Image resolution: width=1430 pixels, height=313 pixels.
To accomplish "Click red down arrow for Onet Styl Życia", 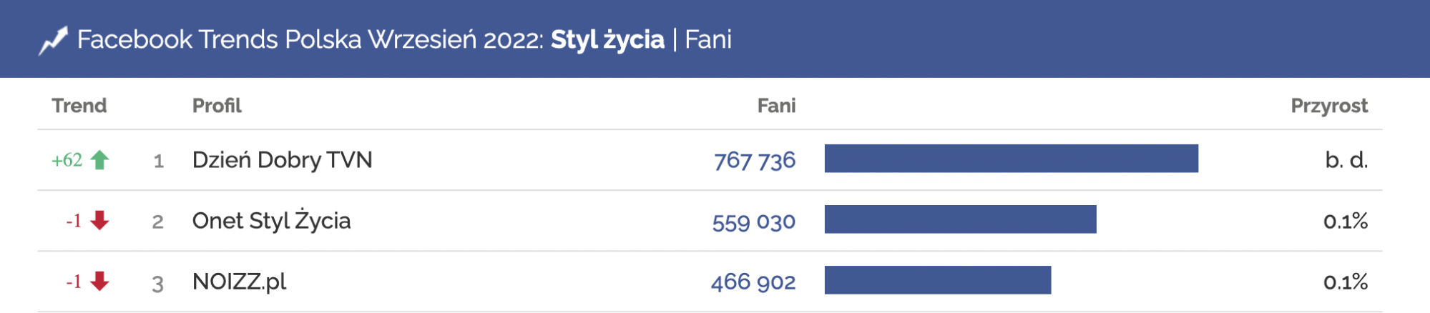I will pos(100,221).
